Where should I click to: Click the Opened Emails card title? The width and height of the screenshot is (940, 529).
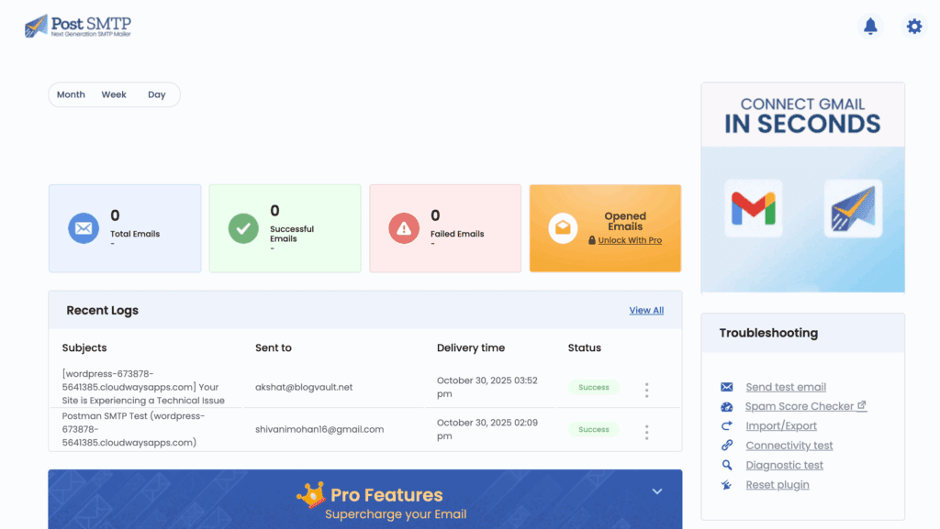pyautogui.click(x=625, y=222)
